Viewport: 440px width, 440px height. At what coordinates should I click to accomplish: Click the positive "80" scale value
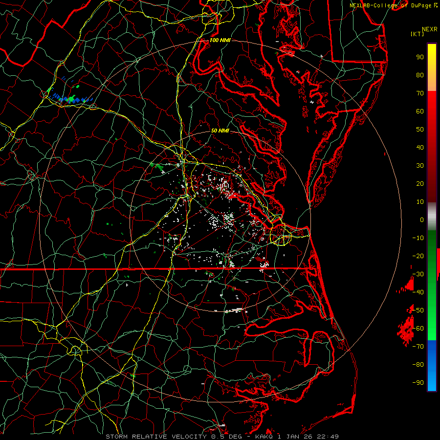pos(420,75)
